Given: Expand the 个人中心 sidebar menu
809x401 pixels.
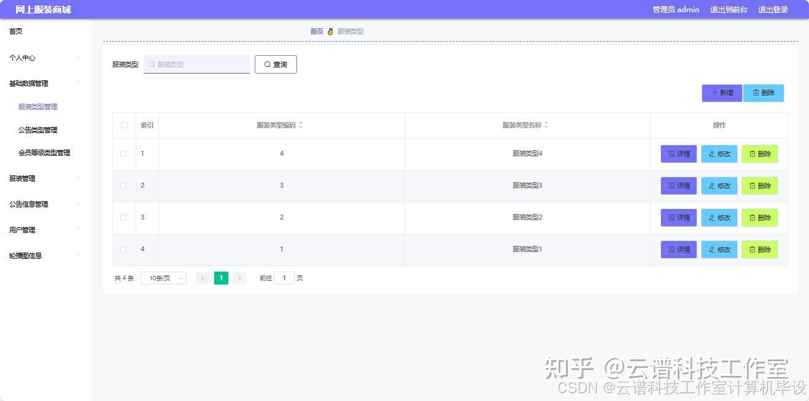Looking at the screenshot, I should point(46,58).
